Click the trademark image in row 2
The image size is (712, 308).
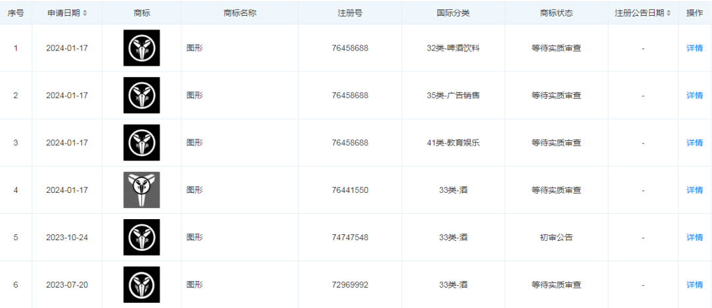tap(141, 95)
